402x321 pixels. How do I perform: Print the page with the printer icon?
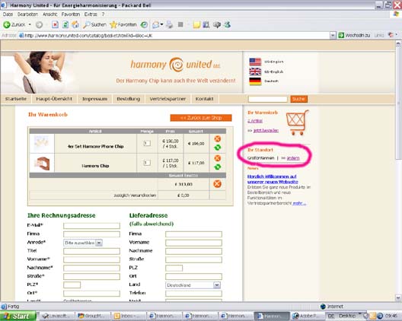pos(169,24)
